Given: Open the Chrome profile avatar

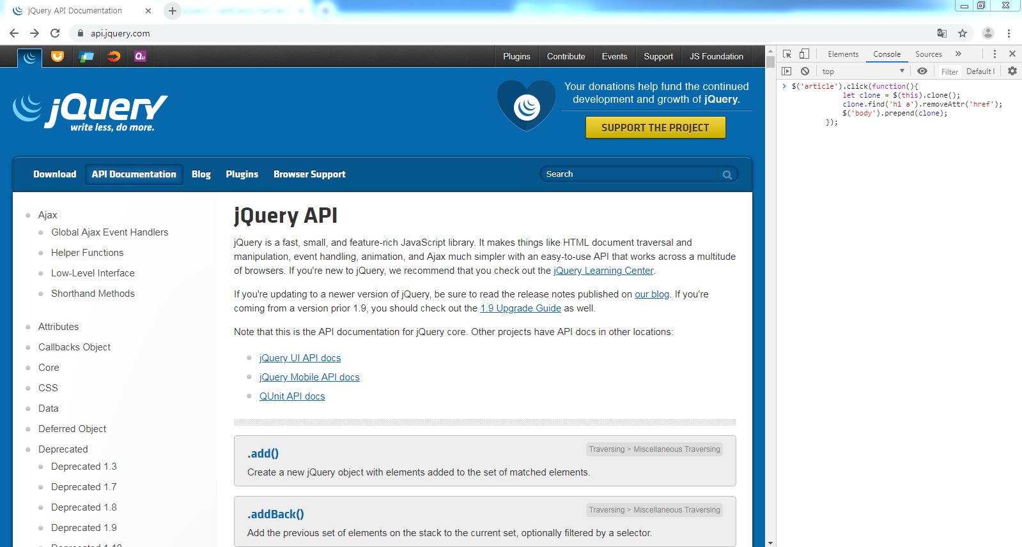Looking at the screenshot, I should click(x=987, y=33).
